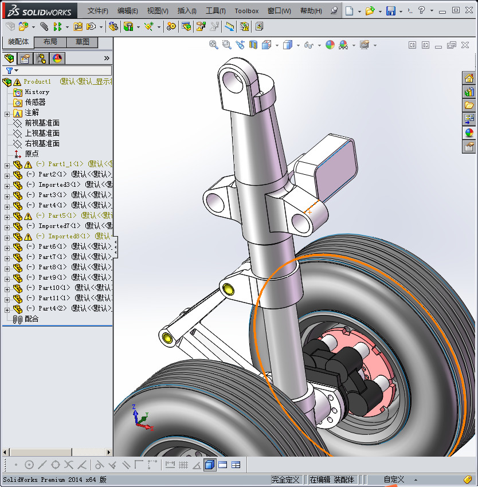Open the View Settings monitor dropdown
Viewport: 478px width, 487px height.
tap(375, 46)
